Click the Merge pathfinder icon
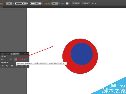 click(12, 66)
